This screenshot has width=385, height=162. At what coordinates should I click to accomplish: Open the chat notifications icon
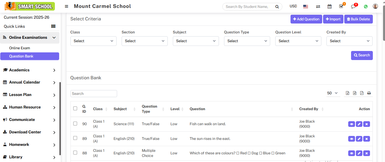pos(353,6)
